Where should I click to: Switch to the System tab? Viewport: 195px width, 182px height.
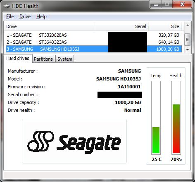point(65,59)
